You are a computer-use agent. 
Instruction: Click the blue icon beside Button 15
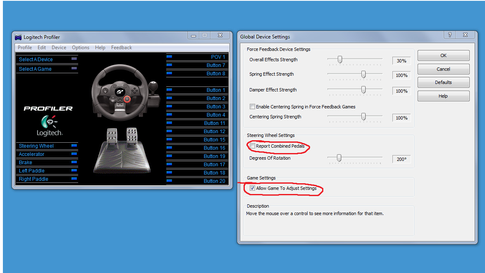click(x=169, y=139)
